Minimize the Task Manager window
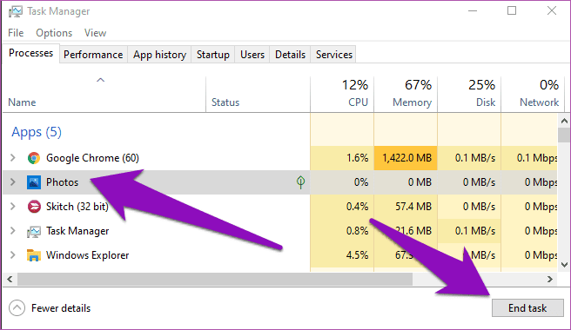Image resolution: width=571 pixels, height=330 pixels. pyautogui.click(x=473, y=11)
